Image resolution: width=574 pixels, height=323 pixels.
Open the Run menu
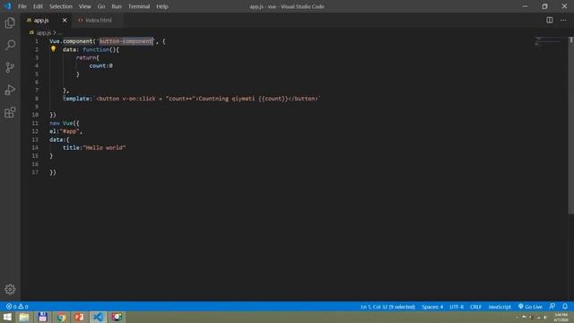click(x=117, y=6)
